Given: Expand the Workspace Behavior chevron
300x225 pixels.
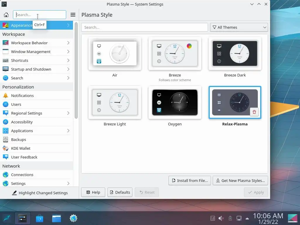Looking at the screenshot, I should pos(68,43).
